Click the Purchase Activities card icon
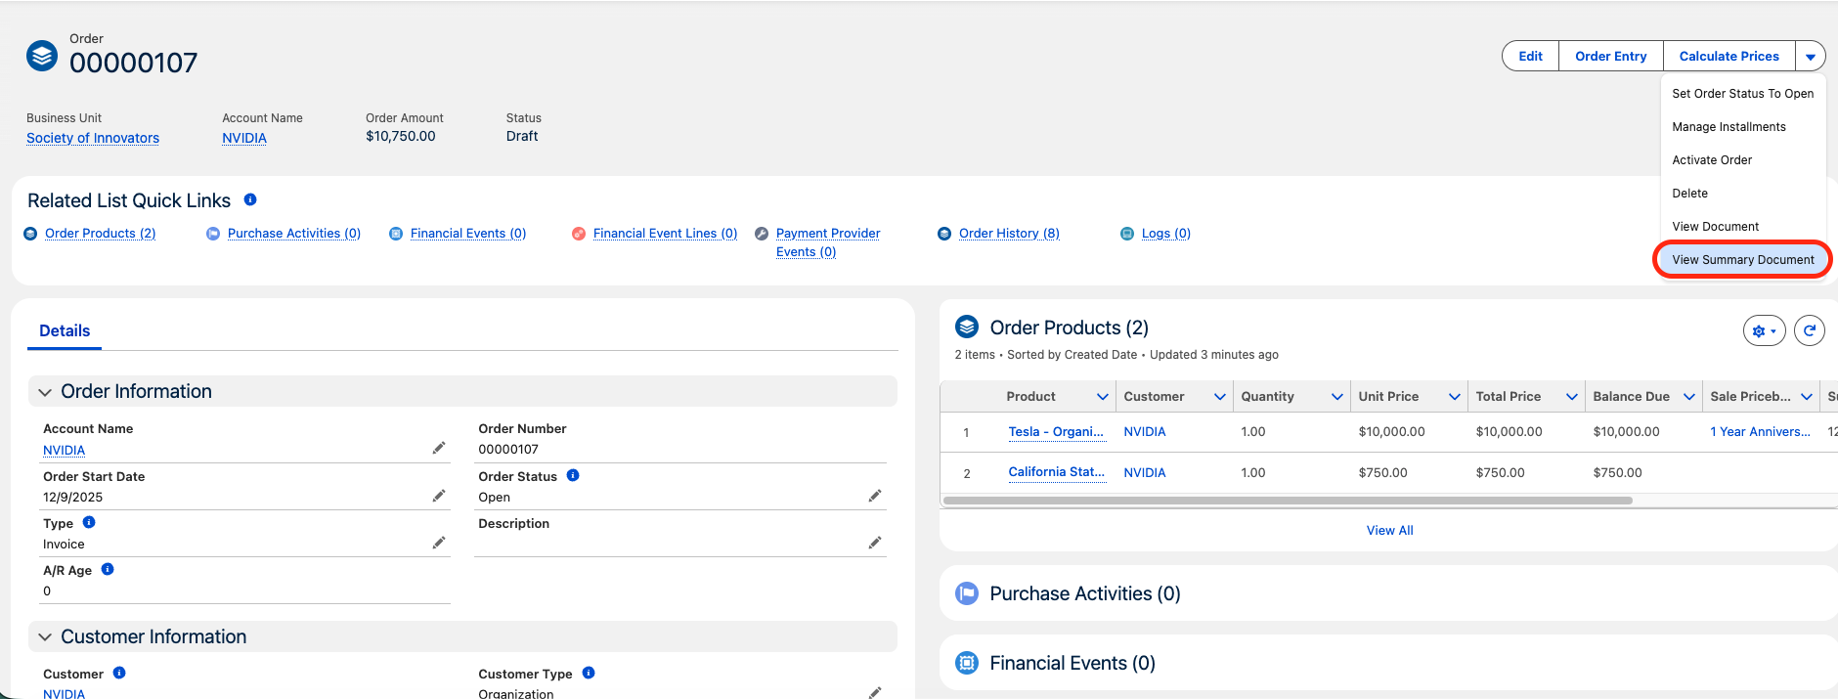The width and height of the screenshot is (1838, 699). point(967,593)
